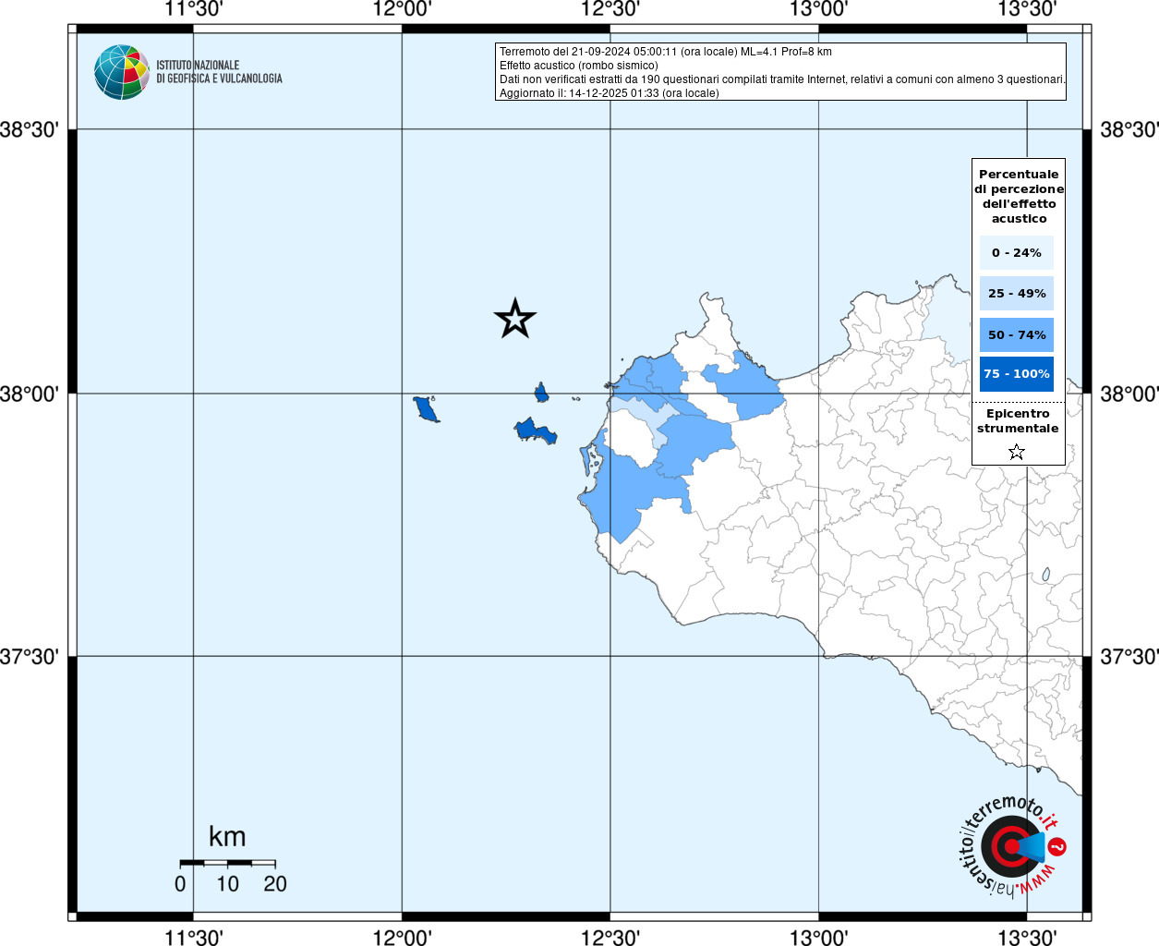Click the left 38°30' latitude label

[30, 129]
